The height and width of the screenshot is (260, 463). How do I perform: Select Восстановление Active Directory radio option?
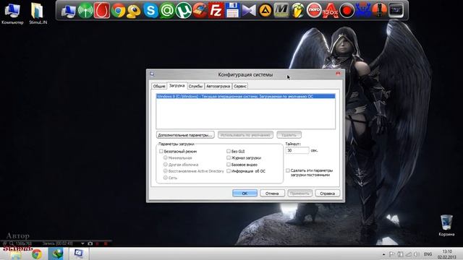[x=166, y=171]
